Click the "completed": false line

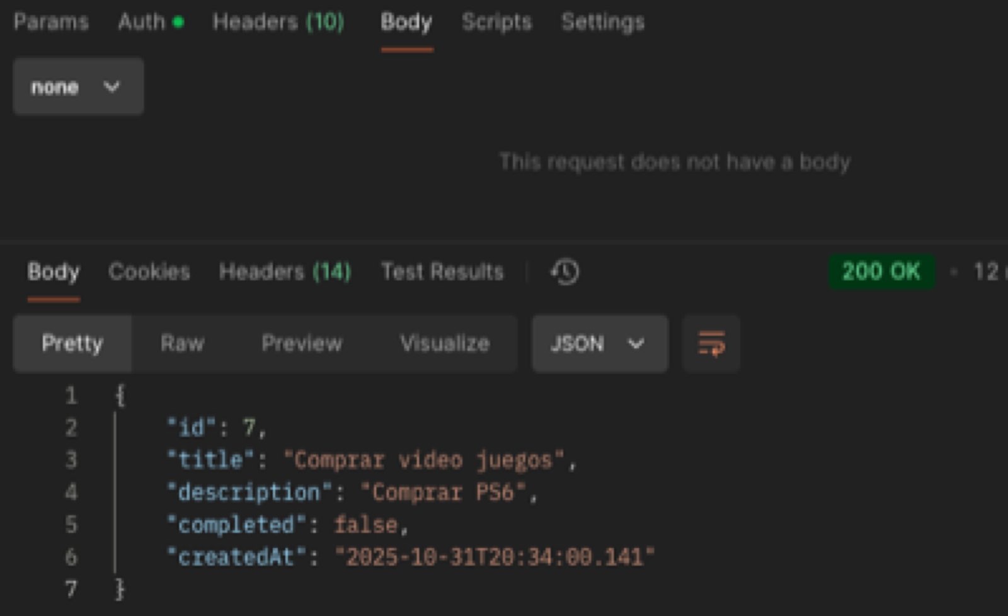[x=289, y=525]
